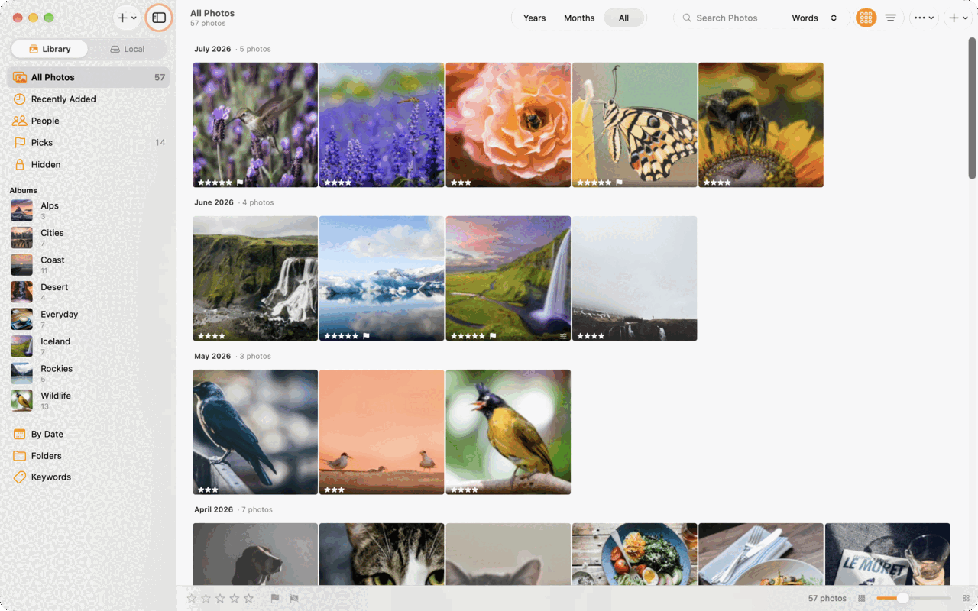
Task: Adjust the thumbnail size slider
Action: (914, 599)
